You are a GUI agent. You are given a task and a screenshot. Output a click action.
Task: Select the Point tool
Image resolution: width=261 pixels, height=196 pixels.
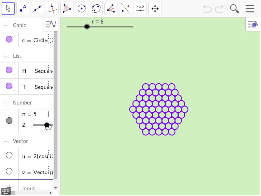(23, 8)
